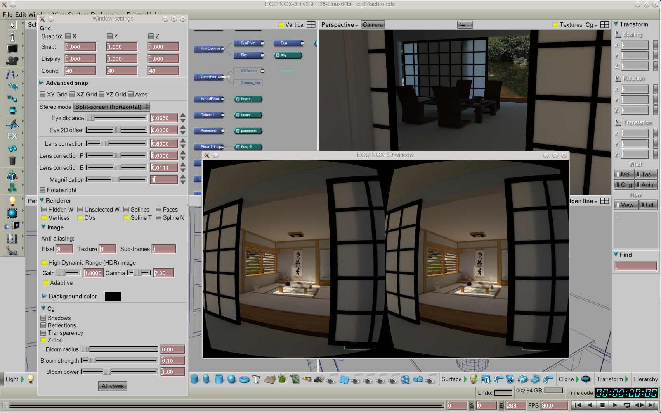Open the Edit menu

point(20,15)
